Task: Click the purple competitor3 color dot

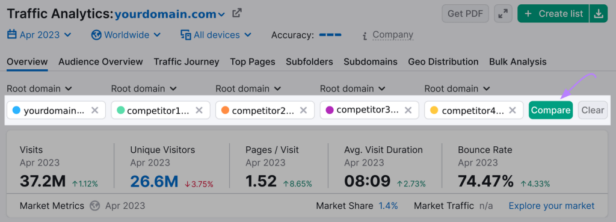Action: pyautogui.click(x=330, y=110)
